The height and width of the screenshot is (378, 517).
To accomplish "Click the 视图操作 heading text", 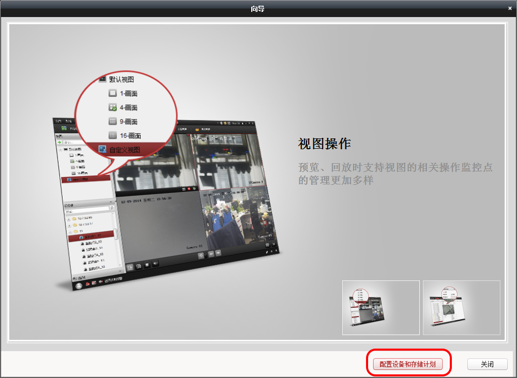I will [x=325, y=144].
